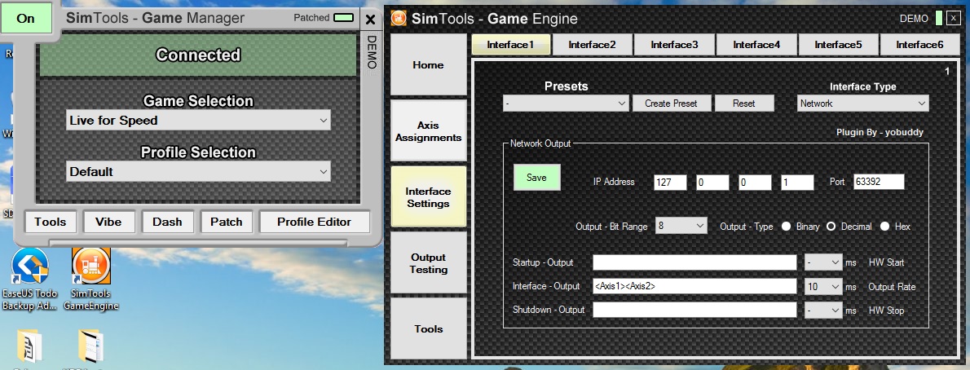
Task: Go to Home section in Game Engine
Action: click(428, 64)
